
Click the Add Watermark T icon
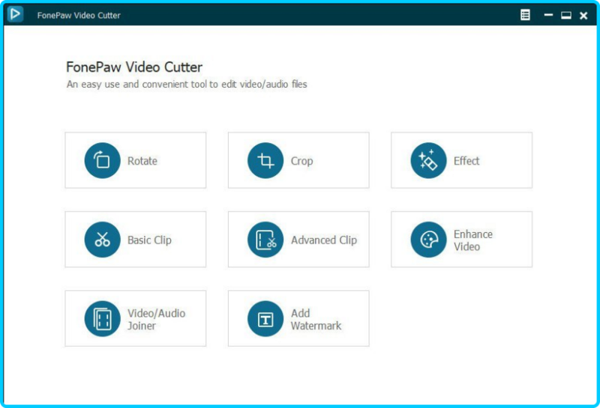pyautogui.click(x=265, y=319)
